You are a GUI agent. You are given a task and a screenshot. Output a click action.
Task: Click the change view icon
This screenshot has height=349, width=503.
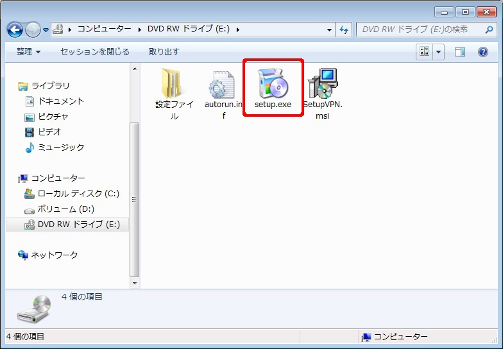pos(425,52)
